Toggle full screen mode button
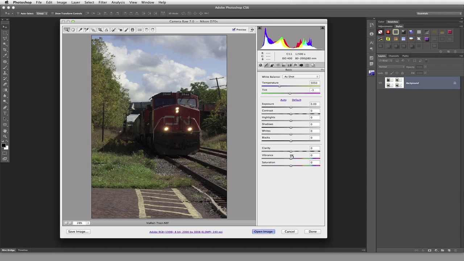 click(x=252, y=30)
